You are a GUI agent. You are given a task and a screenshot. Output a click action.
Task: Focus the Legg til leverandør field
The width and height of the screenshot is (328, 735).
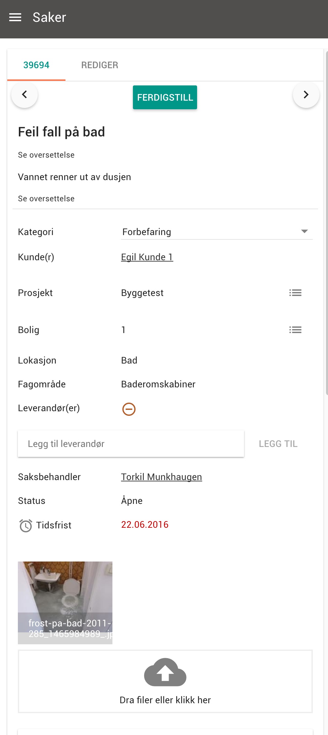pyautogui.click(x=131, y=444)
